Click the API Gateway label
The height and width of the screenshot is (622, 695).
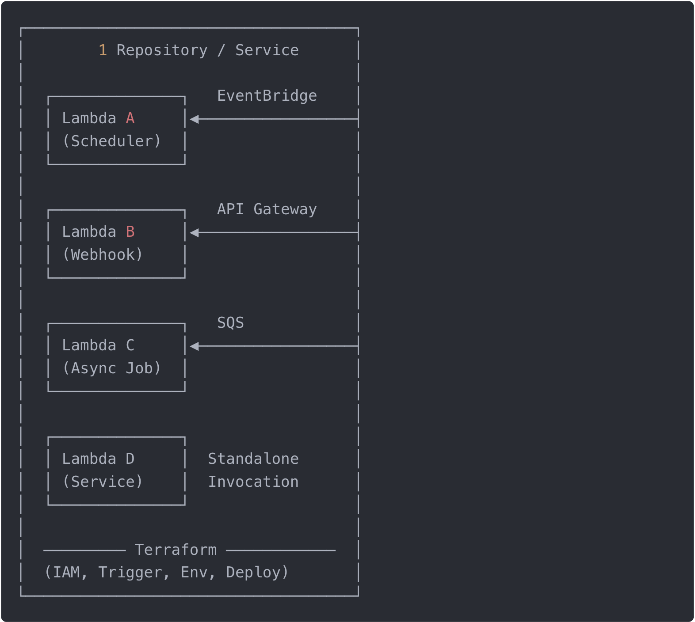pyautogui.click(x=267, y=209)
